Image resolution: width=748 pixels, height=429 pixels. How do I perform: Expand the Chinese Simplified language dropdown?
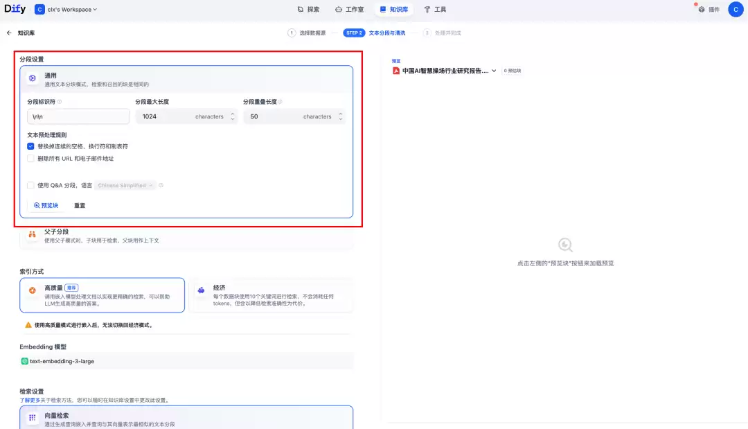[x=125, y=185]
